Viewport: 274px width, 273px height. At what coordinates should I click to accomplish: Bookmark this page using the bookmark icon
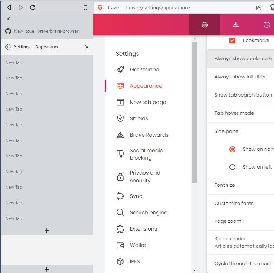[85, 7]
